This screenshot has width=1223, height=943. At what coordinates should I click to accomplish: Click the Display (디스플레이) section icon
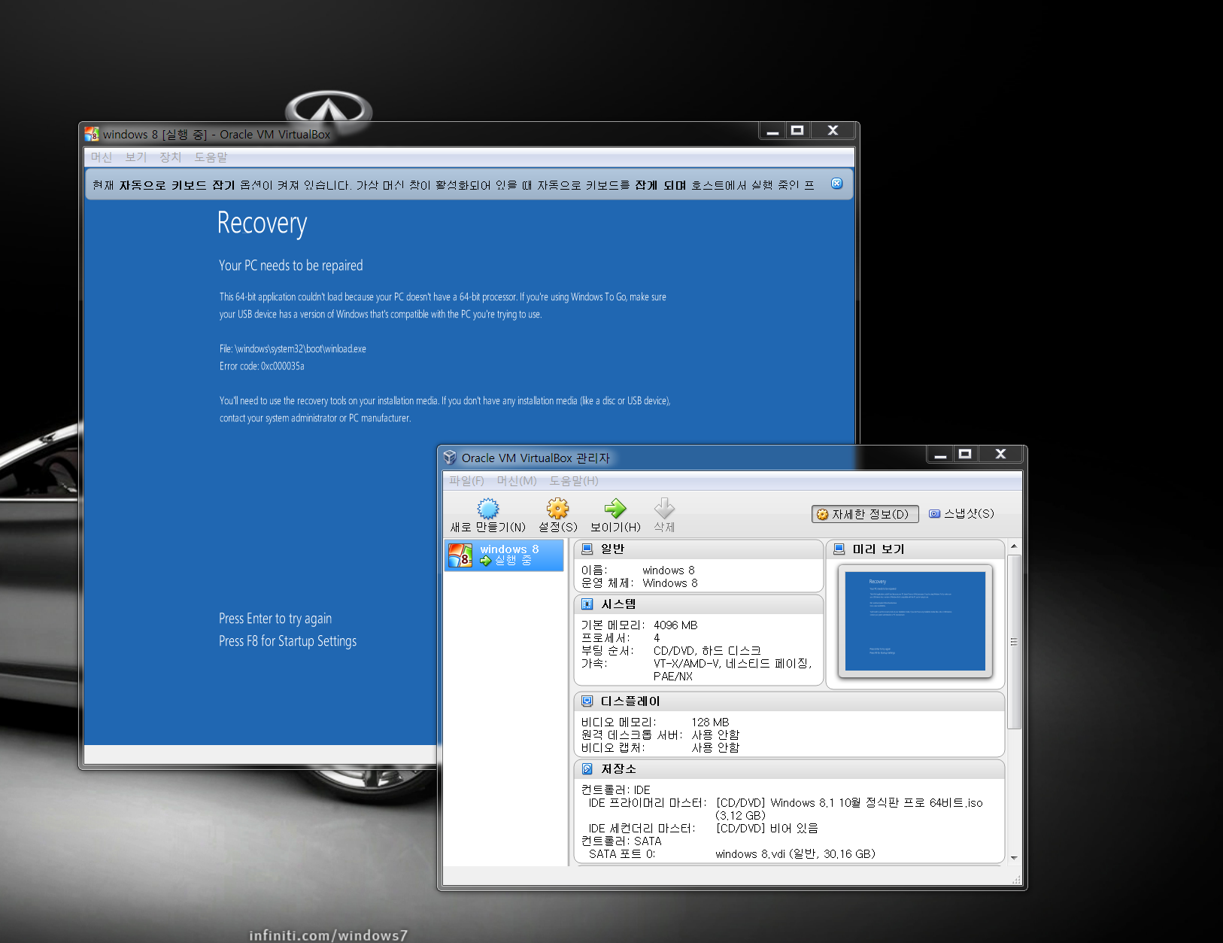(x=587, y=701)
